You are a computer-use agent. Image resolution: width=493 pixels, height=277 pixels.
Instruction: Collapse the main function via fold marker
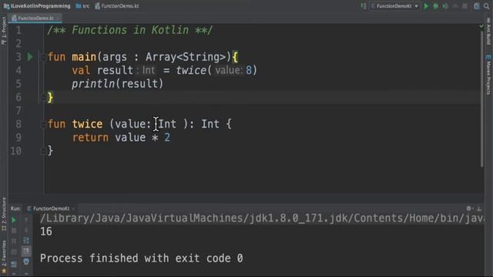click(x=43, y=57)
